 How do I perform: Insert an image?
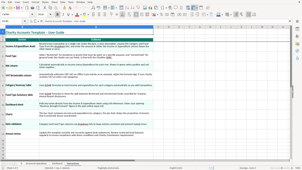coord(145,8)
